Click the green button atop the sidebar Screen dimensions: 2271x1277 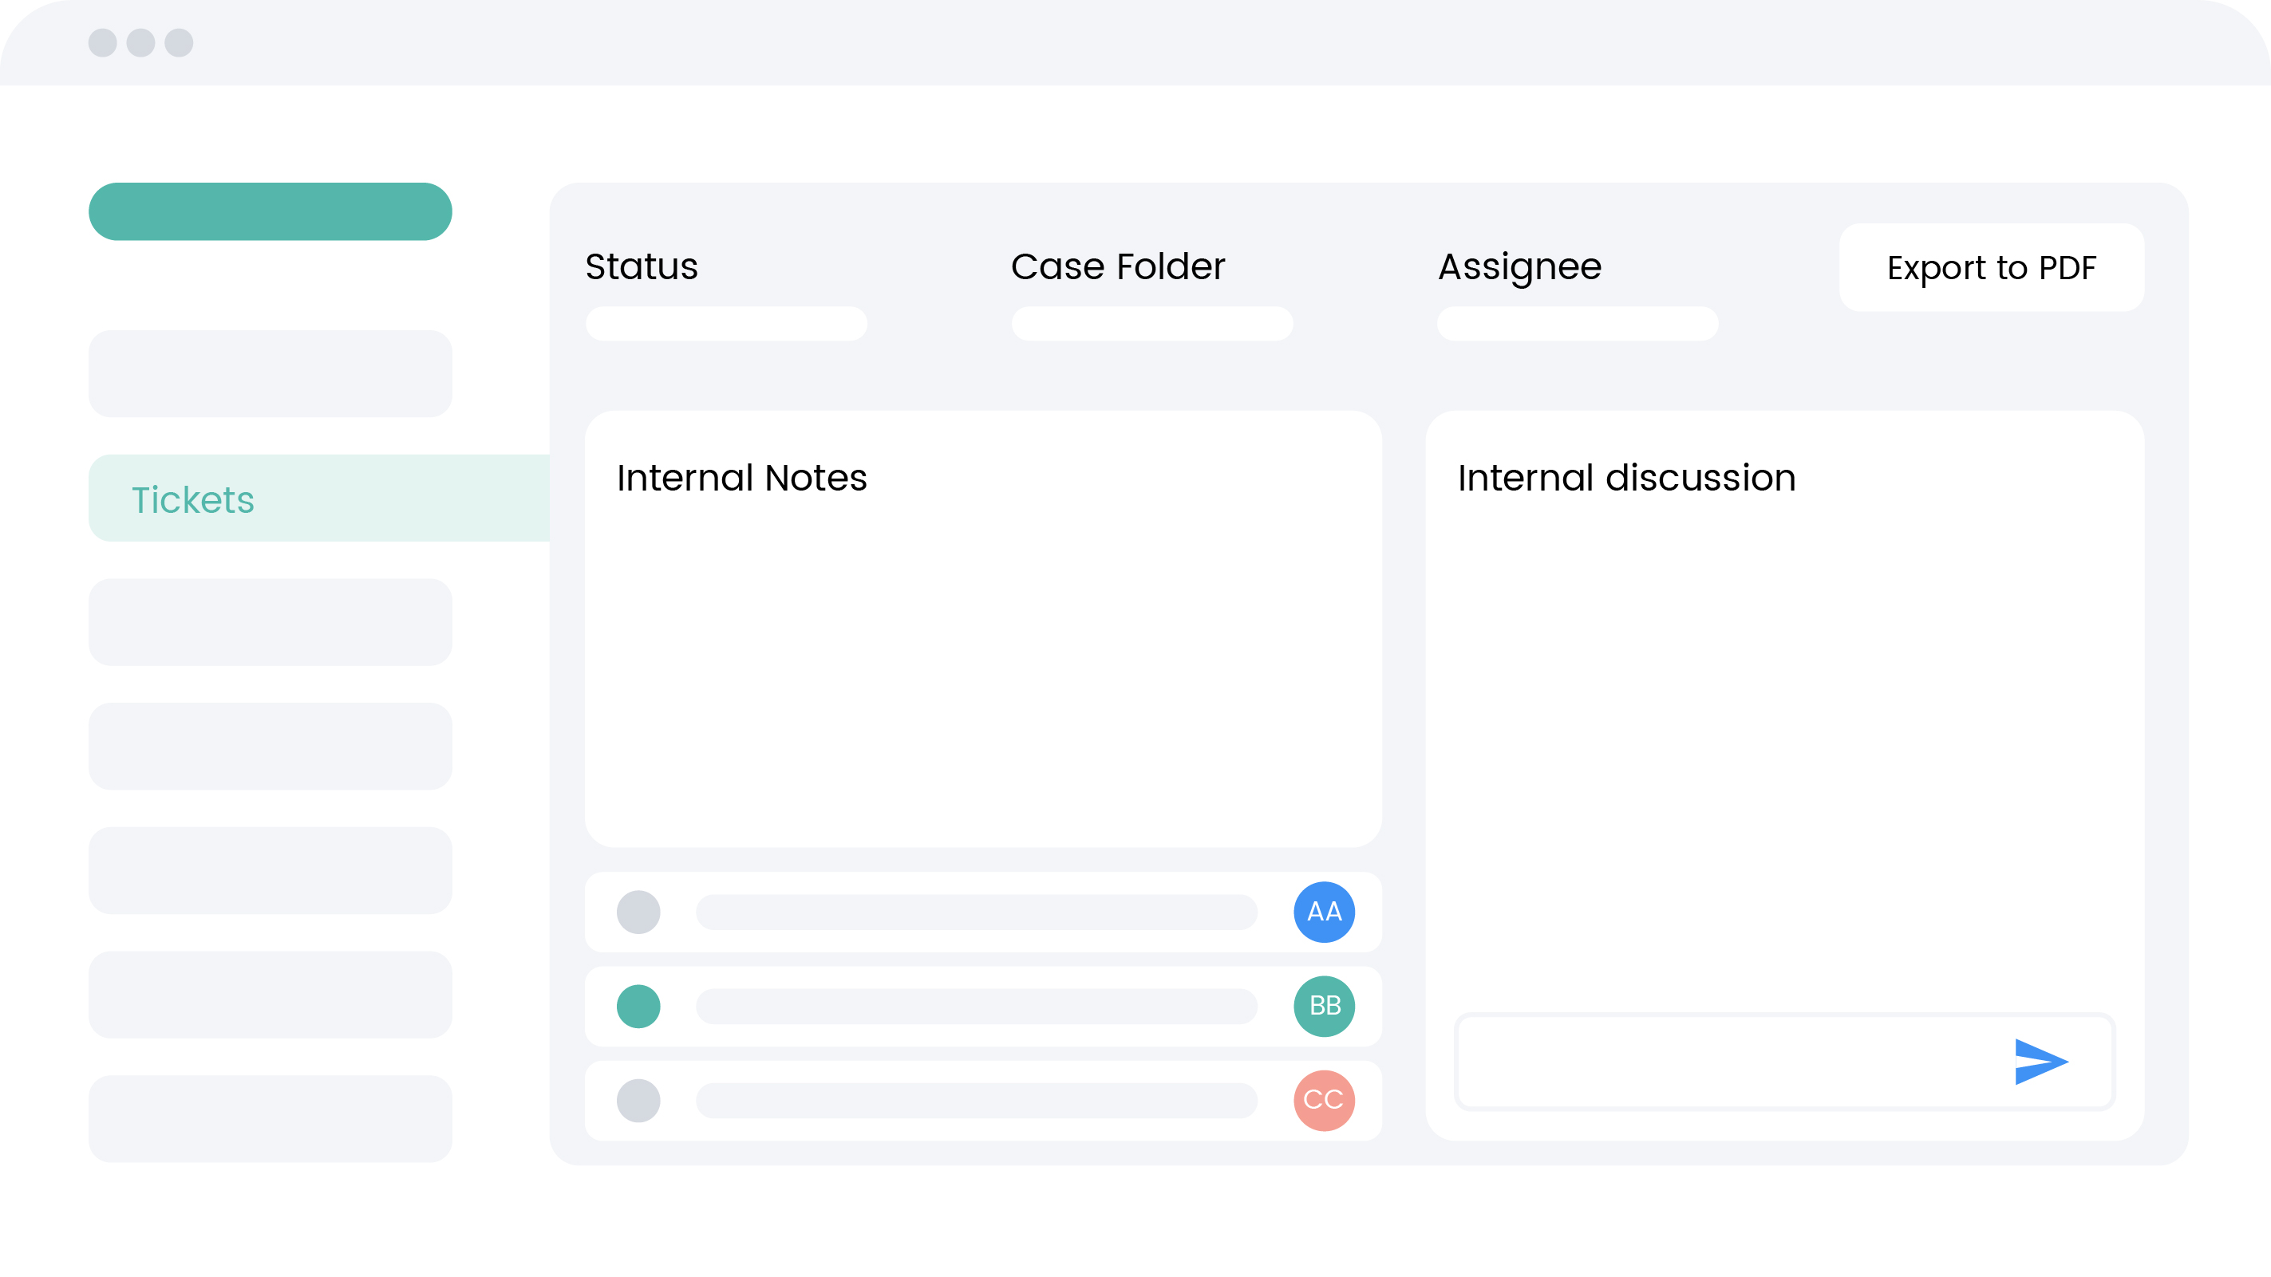tap(271, 211)
